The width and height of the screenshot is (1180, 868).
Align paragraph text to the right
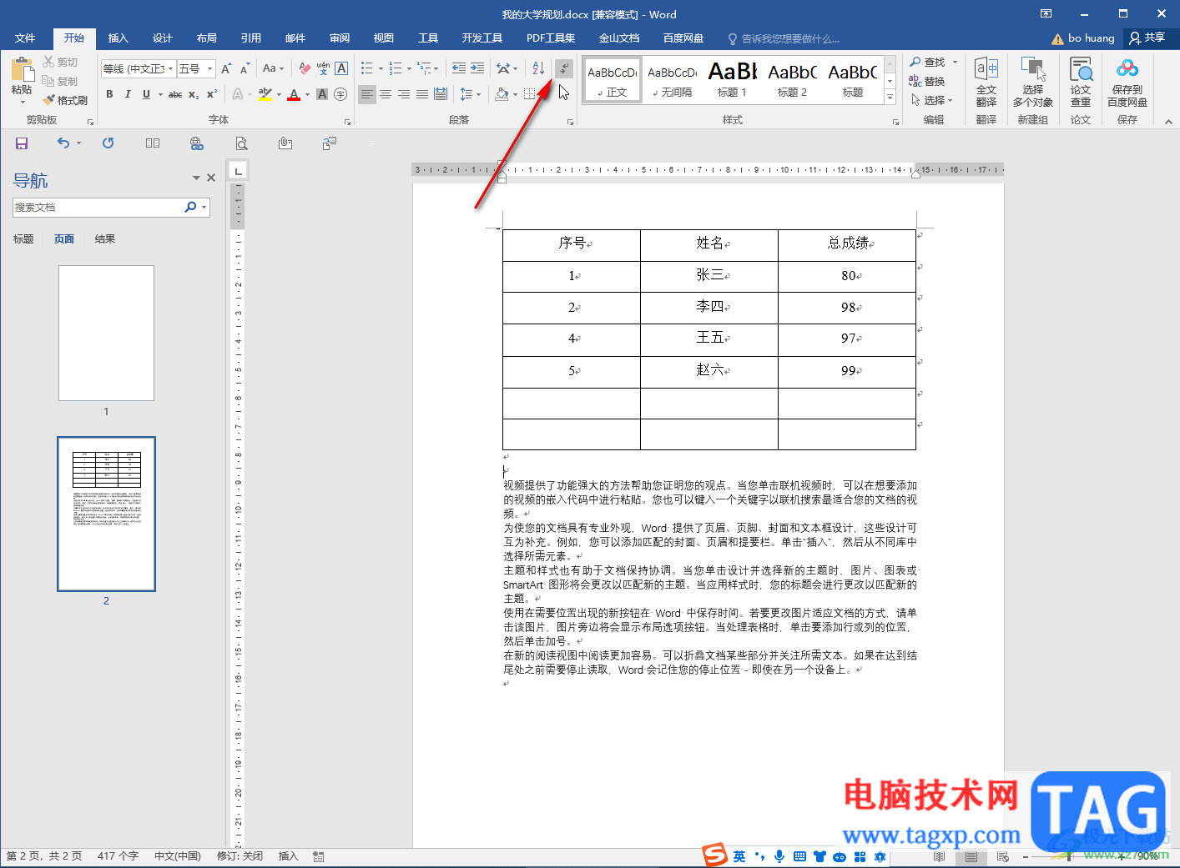(x=404, y=95)
